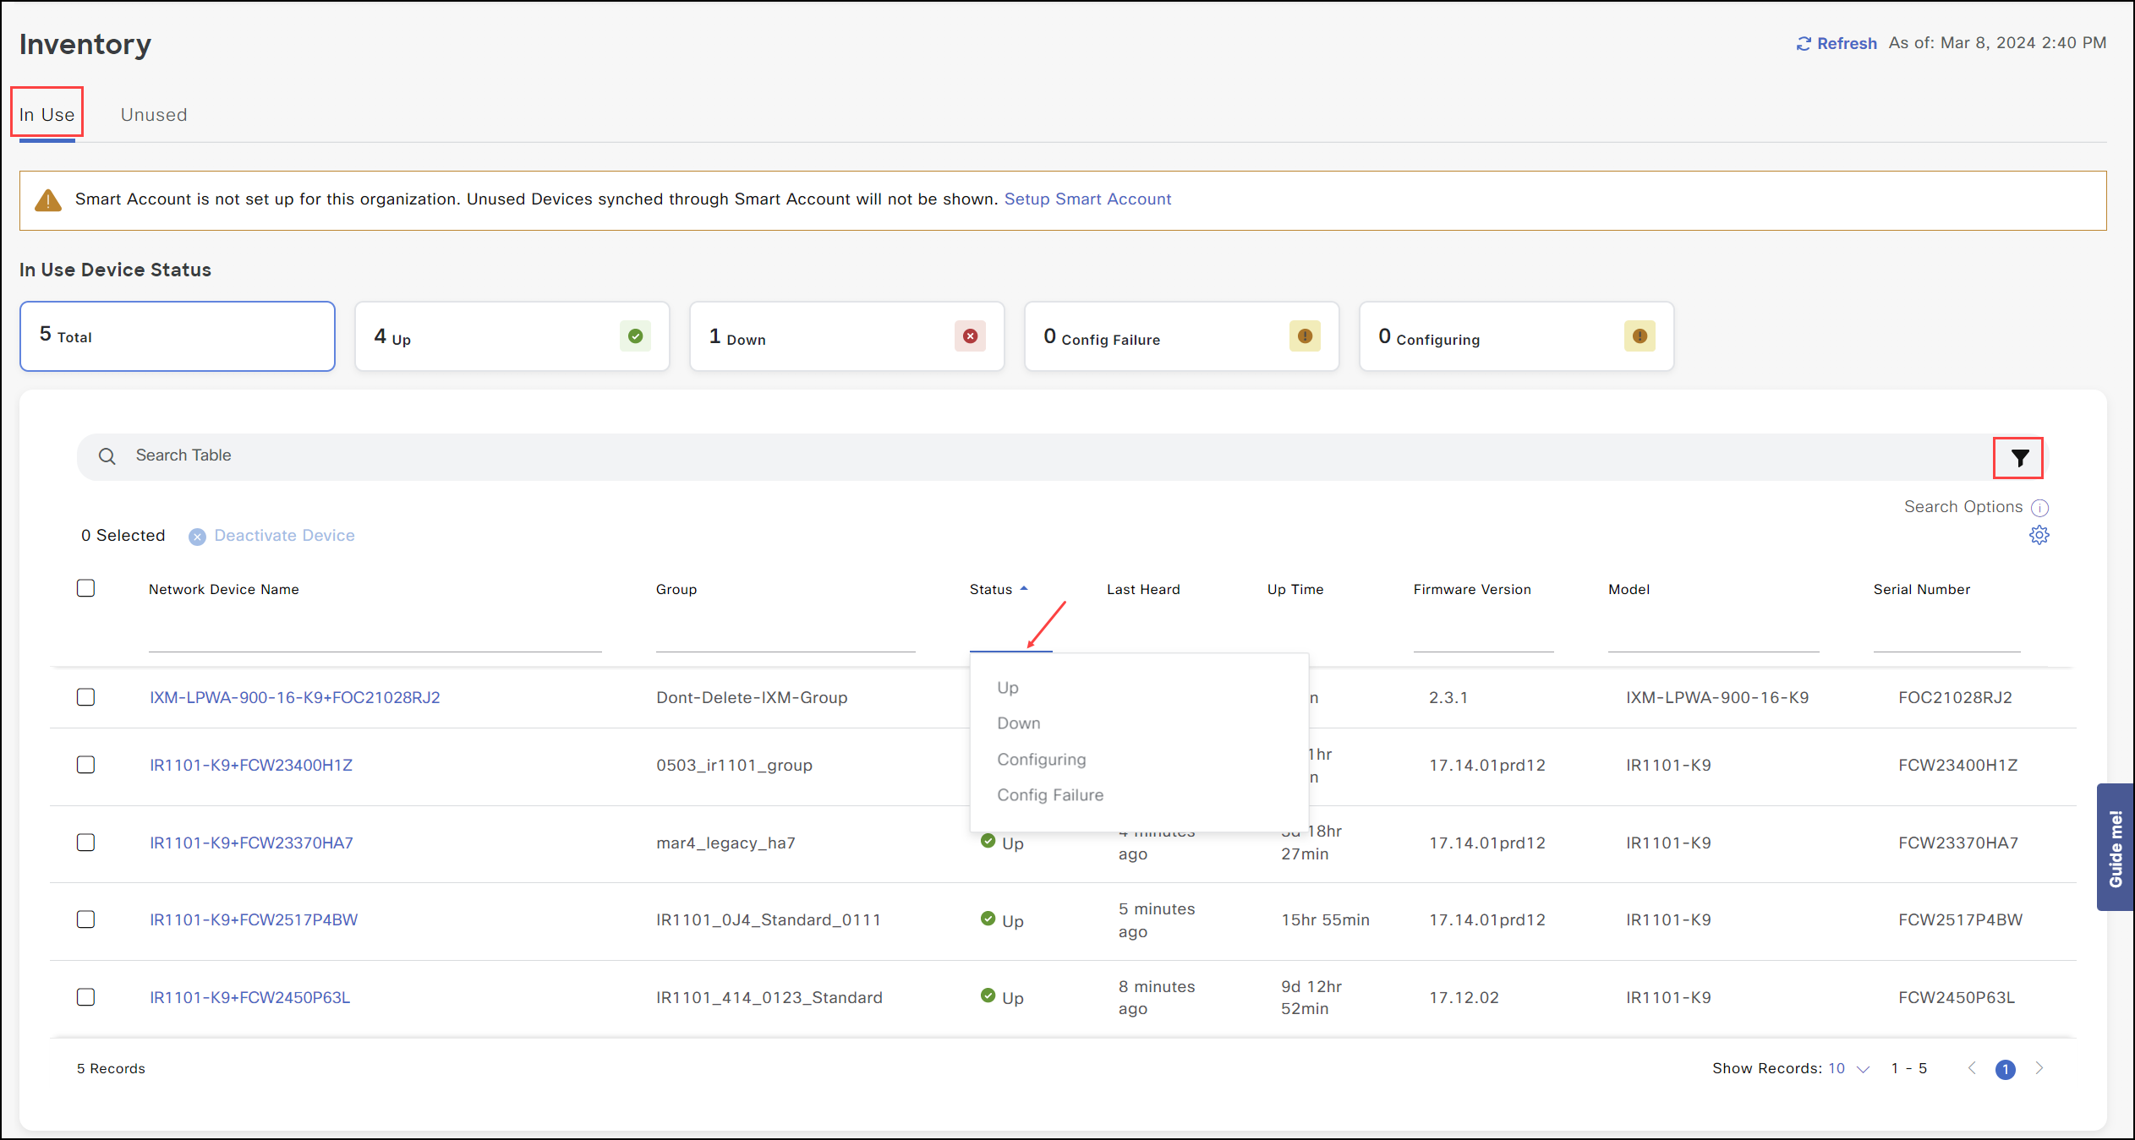Screen dimensions: 2135x1140
Task: Click group cell Dont-Delete-IXM-Group
Action: pos(752,697)
